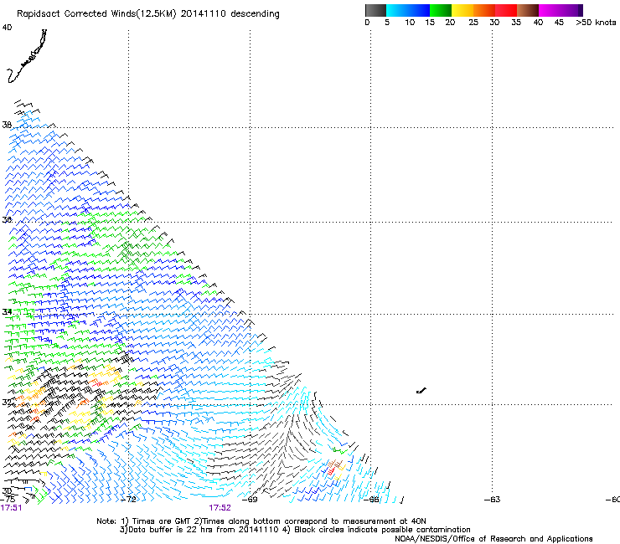620x544 pixels.
Task: Click the purple "17:52" swath time label
Action: tap(220, 508)
